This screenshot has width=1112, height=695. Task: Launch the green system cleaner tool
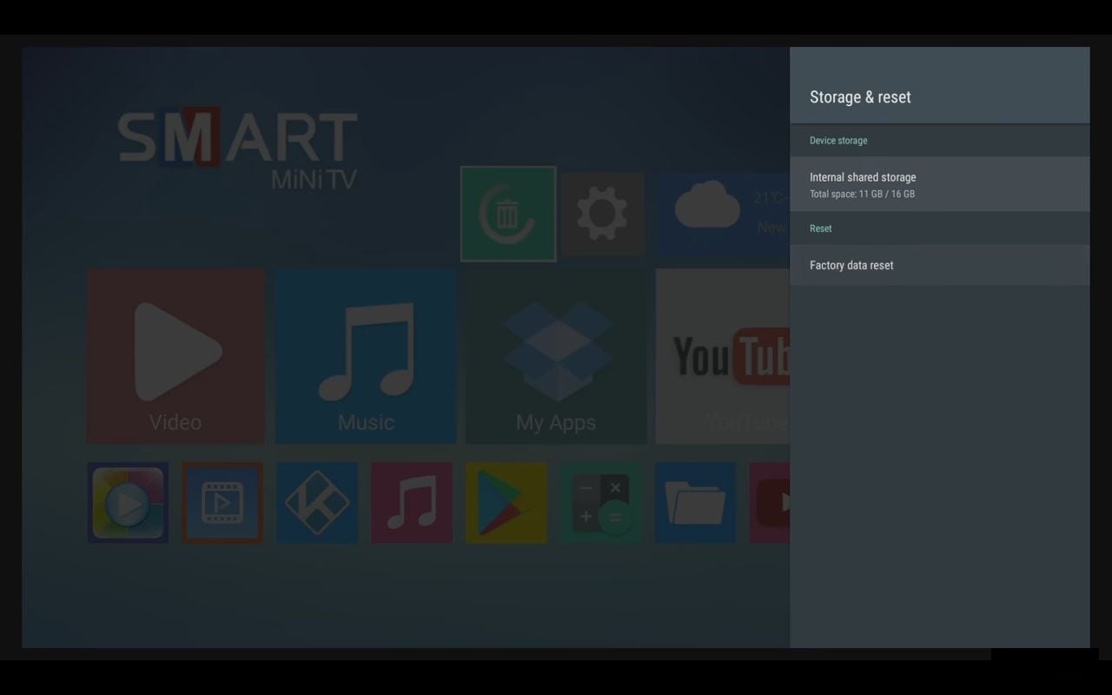pyautogui.click(x=507, y=214)
